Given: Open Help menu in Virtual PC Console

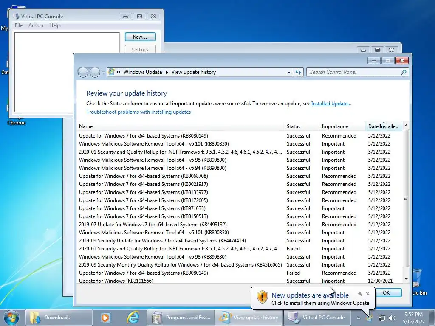Looking at the screenshot, I should (54, 25).
